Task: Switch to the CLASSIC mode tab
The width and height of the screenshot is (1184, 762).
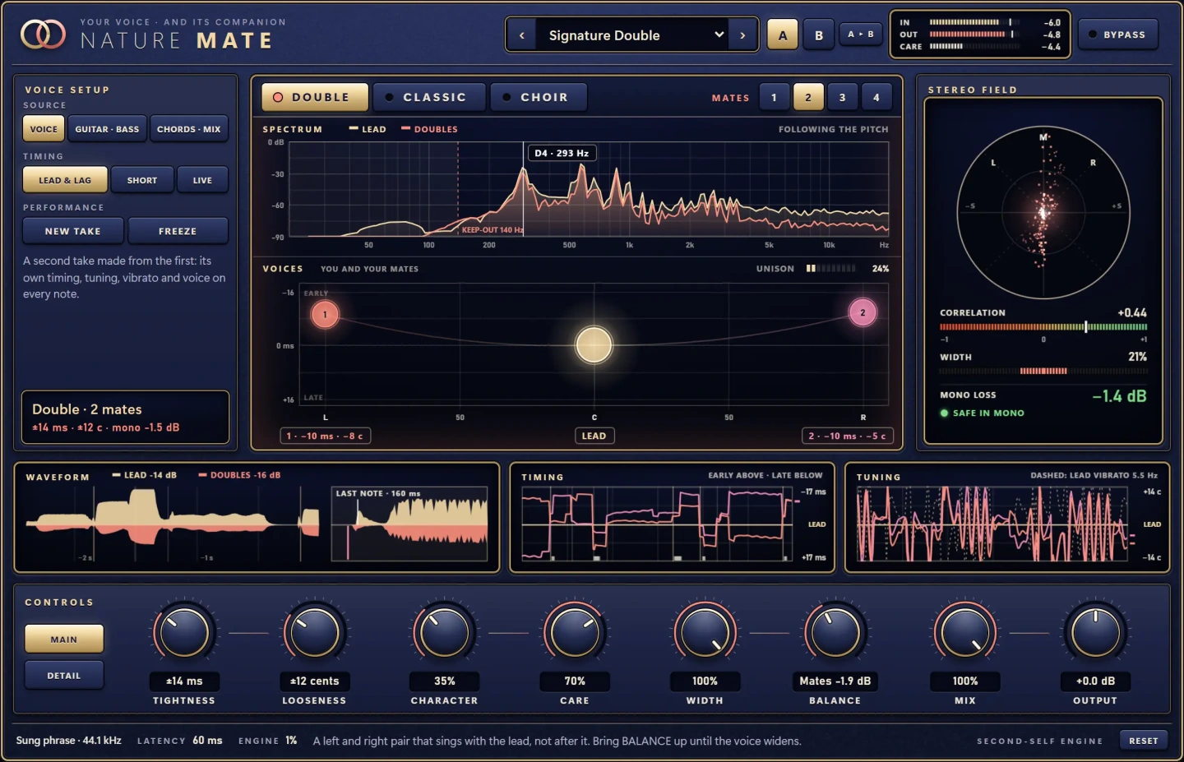Action: (x=429, y=97)
